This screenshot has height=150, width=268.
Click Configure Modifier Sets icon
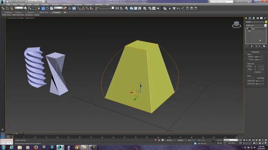pyautogui.click(x=264, y=46)
